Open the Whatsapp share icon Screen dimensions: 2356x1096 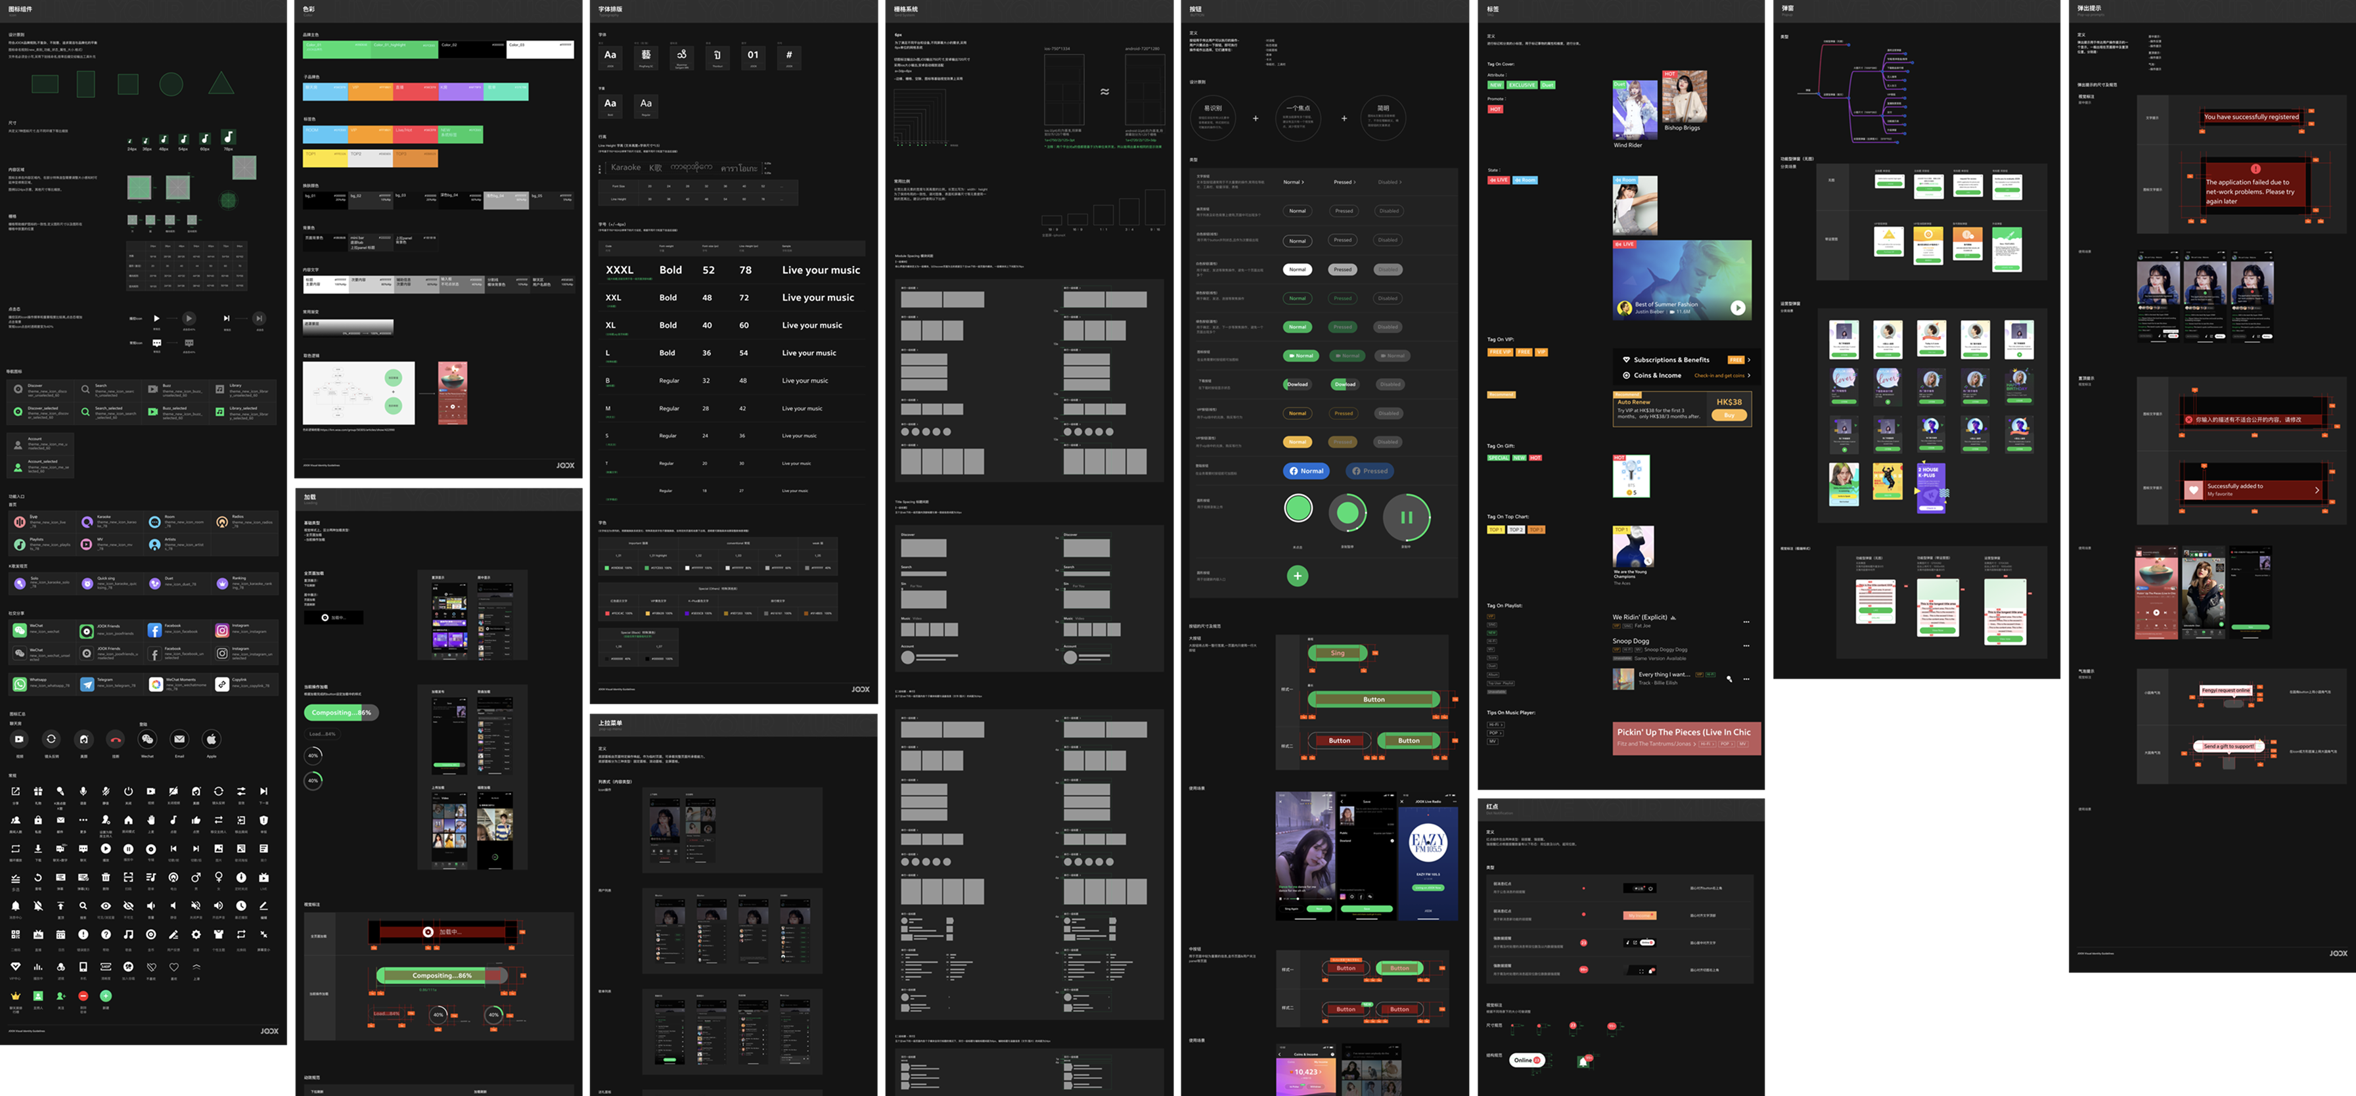[19, 684]
